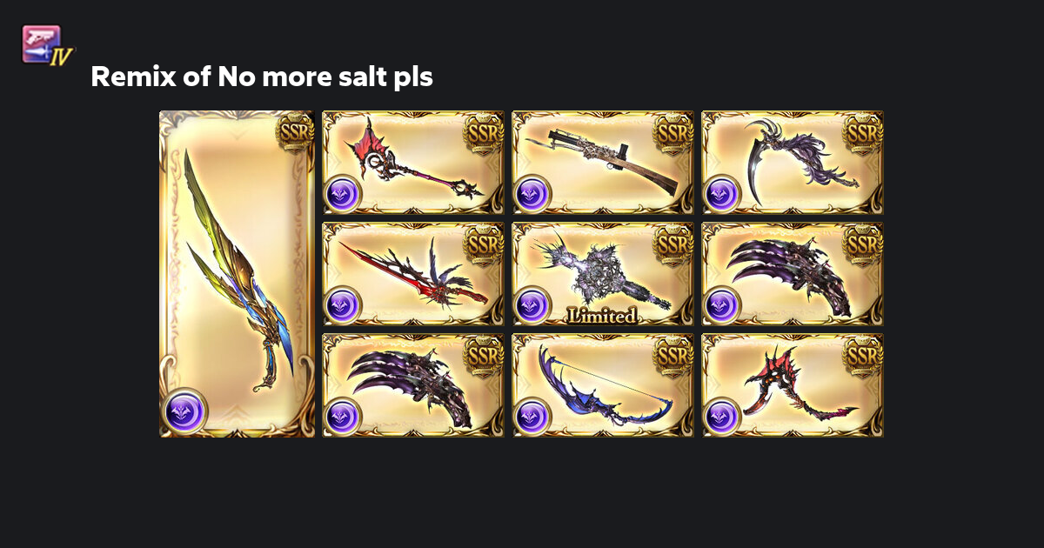1044x548 pixels.
Task: Select the purple feathered scythe card
Action: point(793,163)
